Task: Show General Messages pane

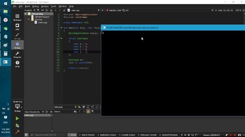Action: (x=168, y=135)
